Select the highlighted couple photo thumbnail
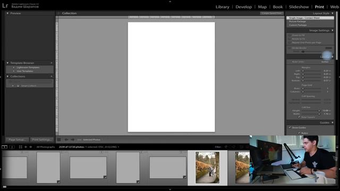The height and width of the screenshot is (191, 340). (x=207, y=168)
